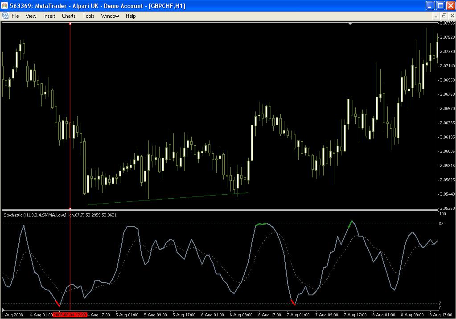Click the red 2008.08.04 12:00 date label

pos(69,315)
